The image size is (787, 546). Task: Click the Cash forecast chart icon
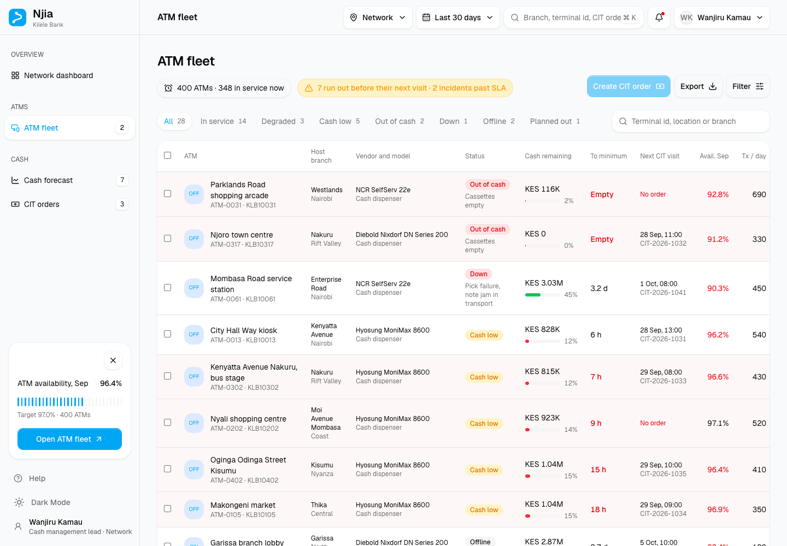(x=15, y=180)
